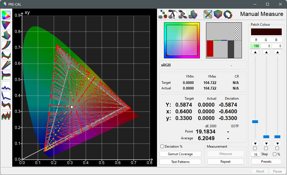
Task: Click the 196 value field for red
Action: (x=255, y=46)
